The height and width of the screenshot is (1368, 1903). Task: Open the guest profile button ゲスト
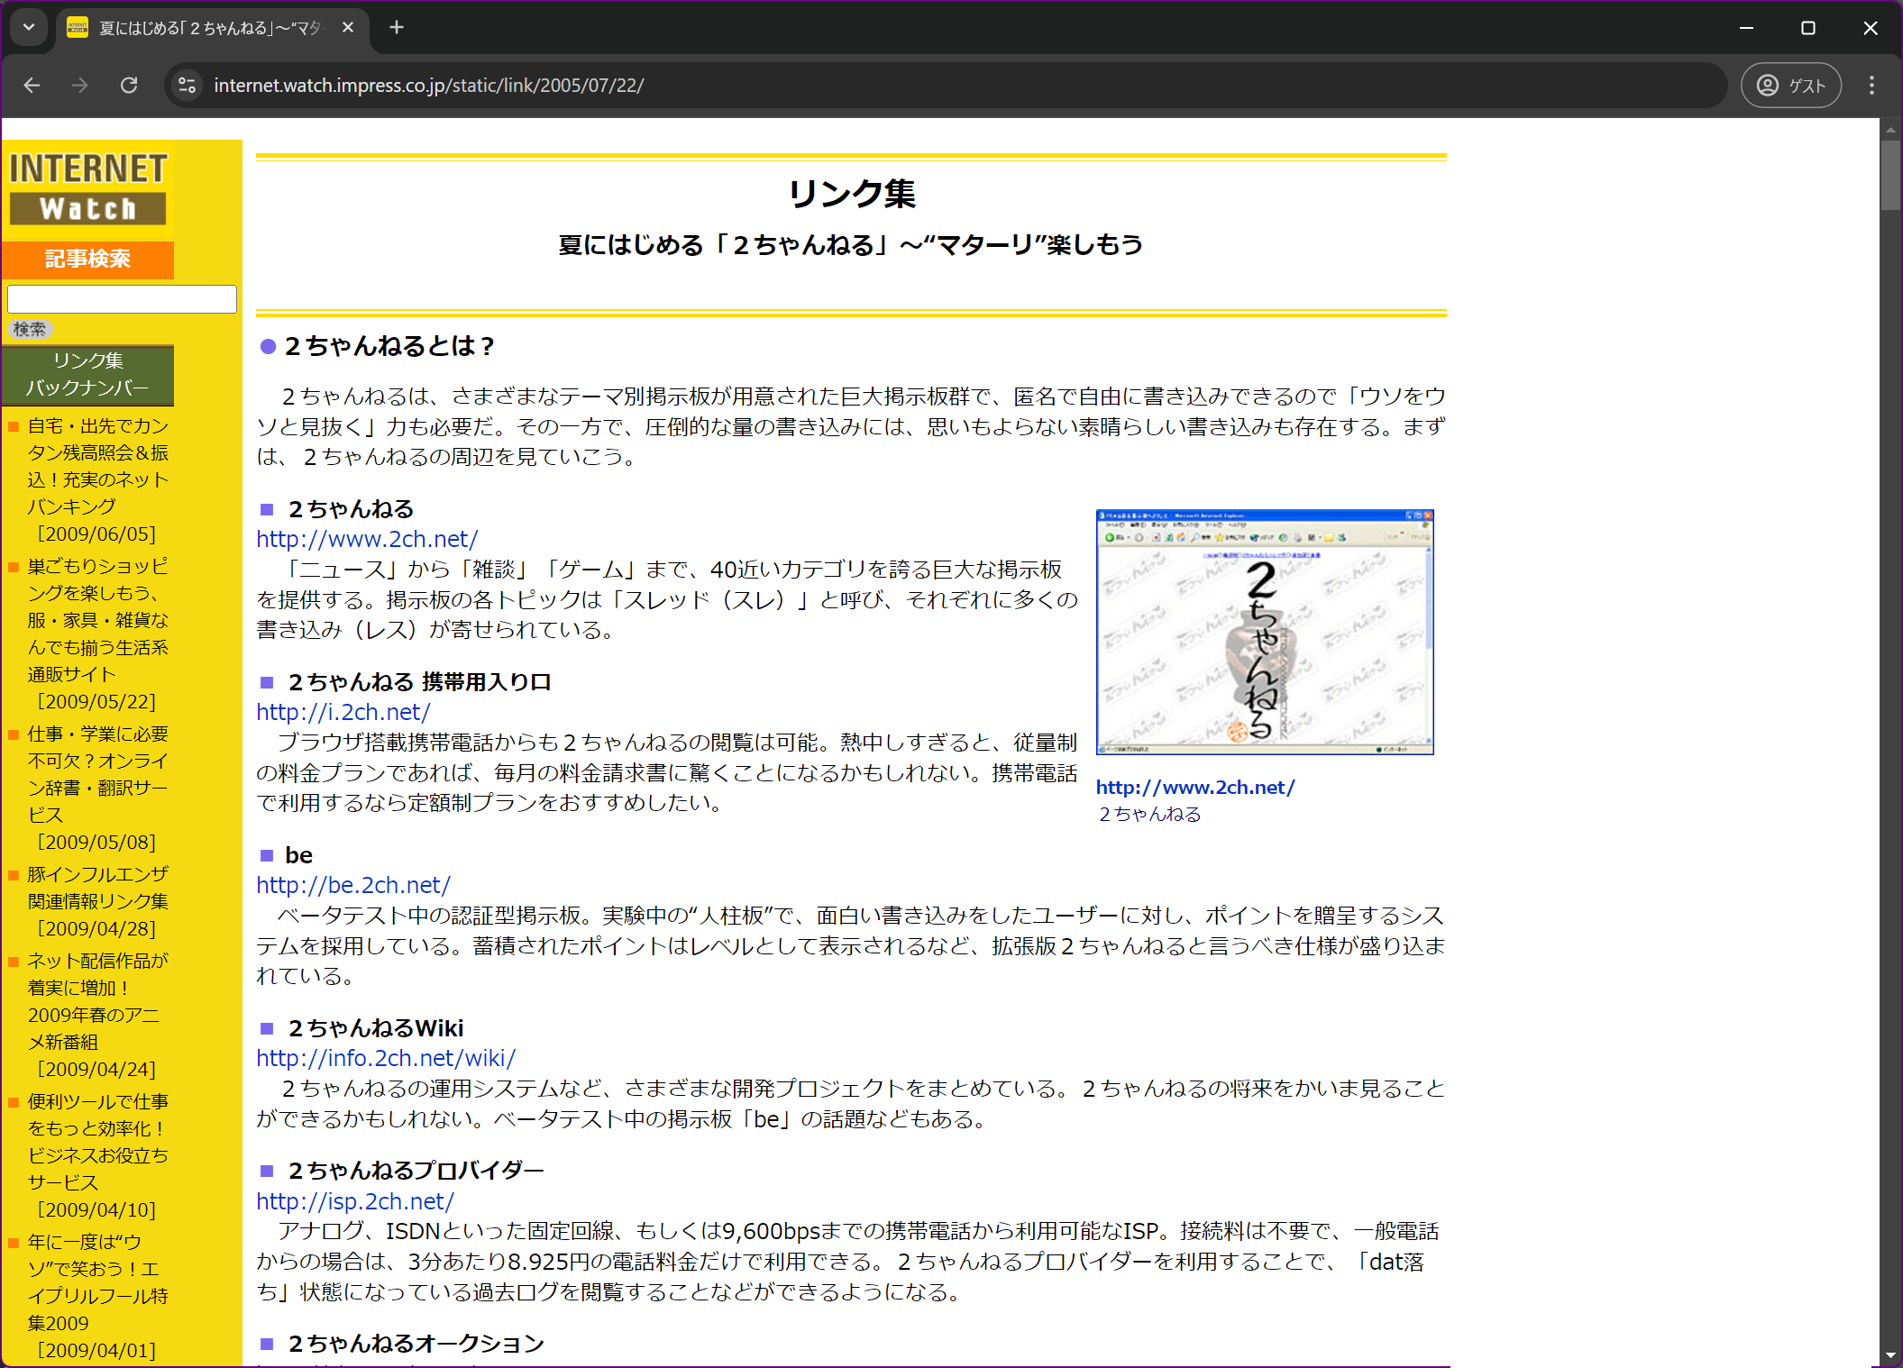pos(1790,86)
